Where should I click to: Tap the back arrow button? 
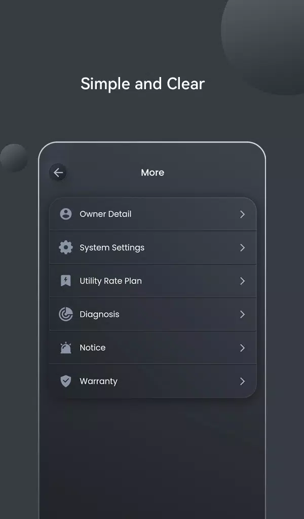(x=58, y=172)
